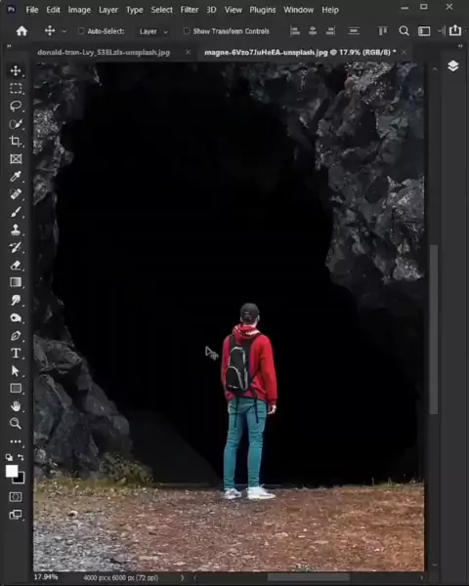Toggle Show Transform Controls checkbox
The height and width of the screenshot is (586, 469).
point(187,31)
